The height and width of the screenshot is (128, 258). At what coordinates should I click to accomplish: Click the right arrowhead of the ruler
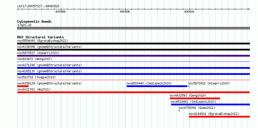pyautogui.click(x=249, y=9)
